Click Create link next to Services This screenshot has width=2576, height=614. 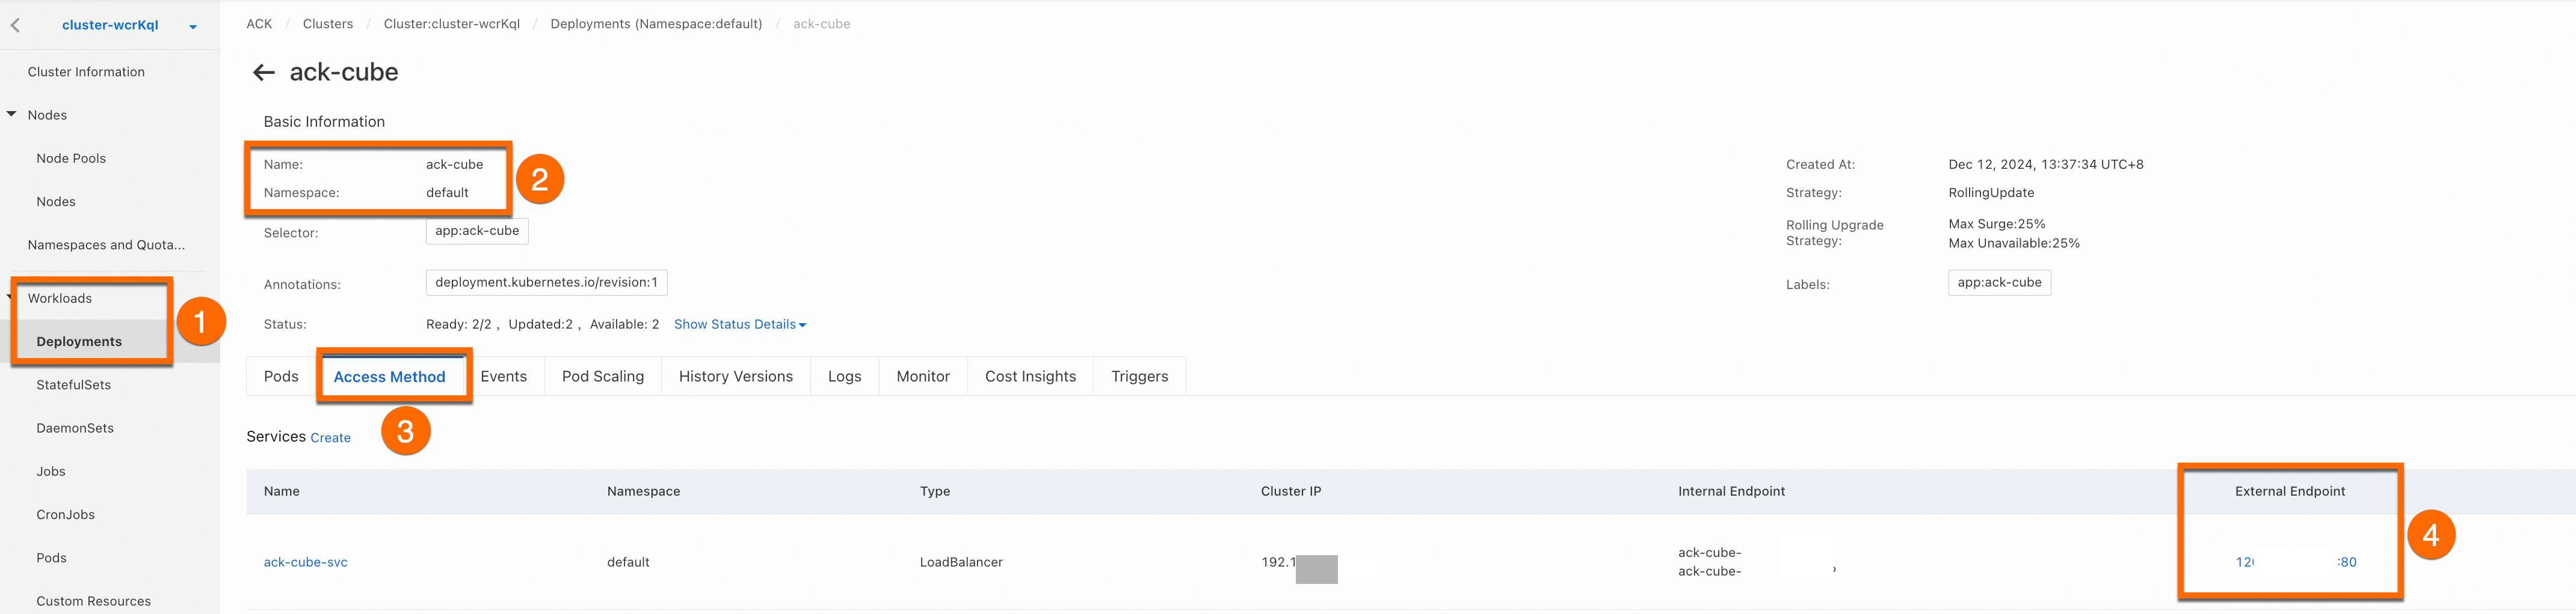[x=330, y=437]
